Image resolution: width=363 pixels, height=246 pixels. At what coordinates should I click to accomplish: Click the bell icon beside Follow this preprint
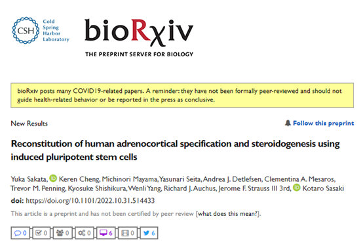tap(288, 123)
